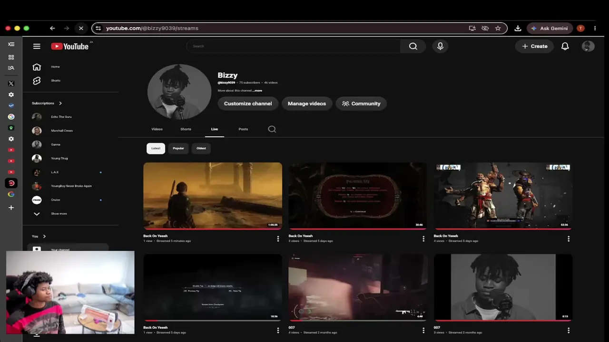Select the active YouTube tab in browser sidebar
The width and height of the screenshot is (609, 342).
[x=11, y=183]
